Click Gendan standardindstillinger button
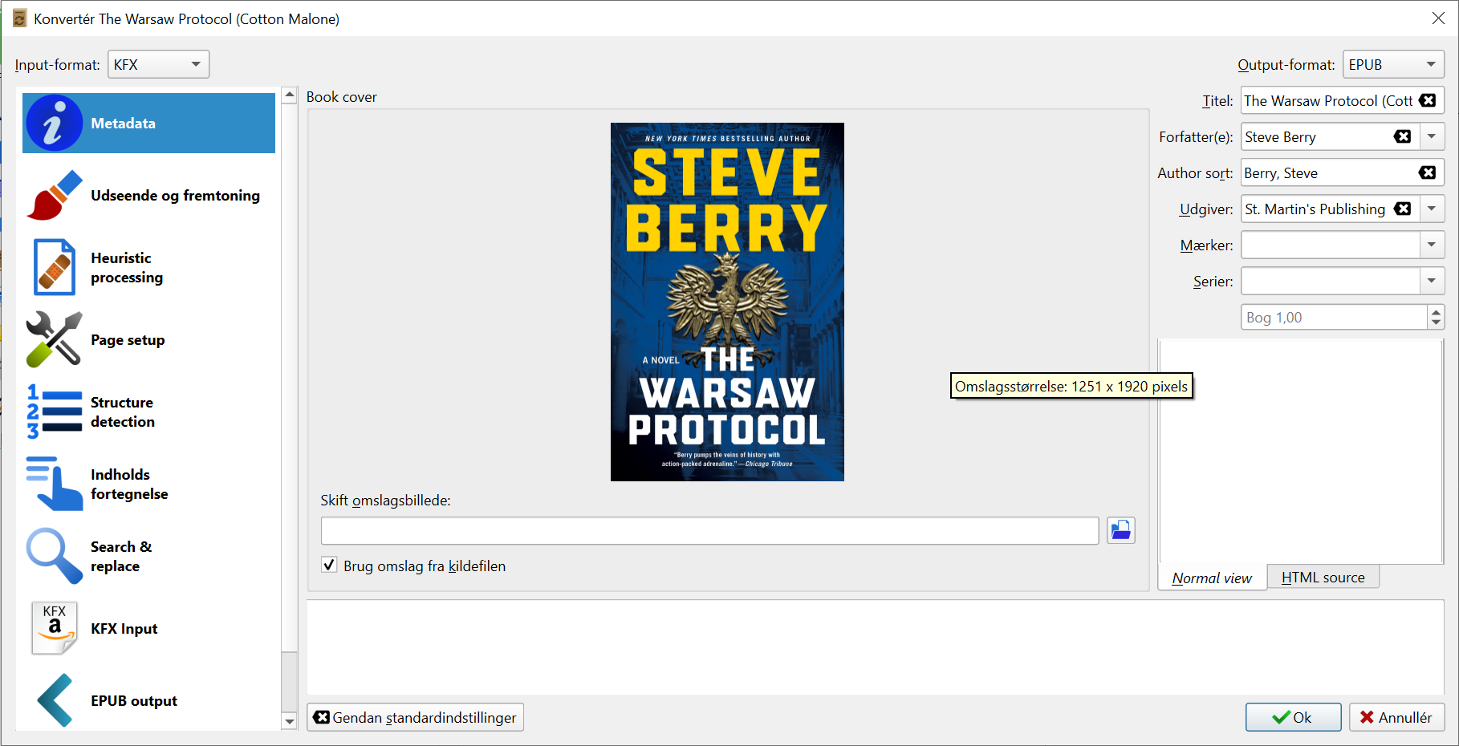The width and height of the screenshot is (1459, 746). [415, 717]
